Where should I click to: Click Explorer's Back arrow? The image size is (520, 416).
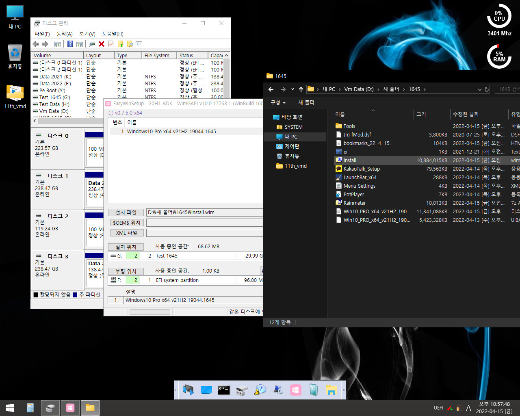coord(271,89)
